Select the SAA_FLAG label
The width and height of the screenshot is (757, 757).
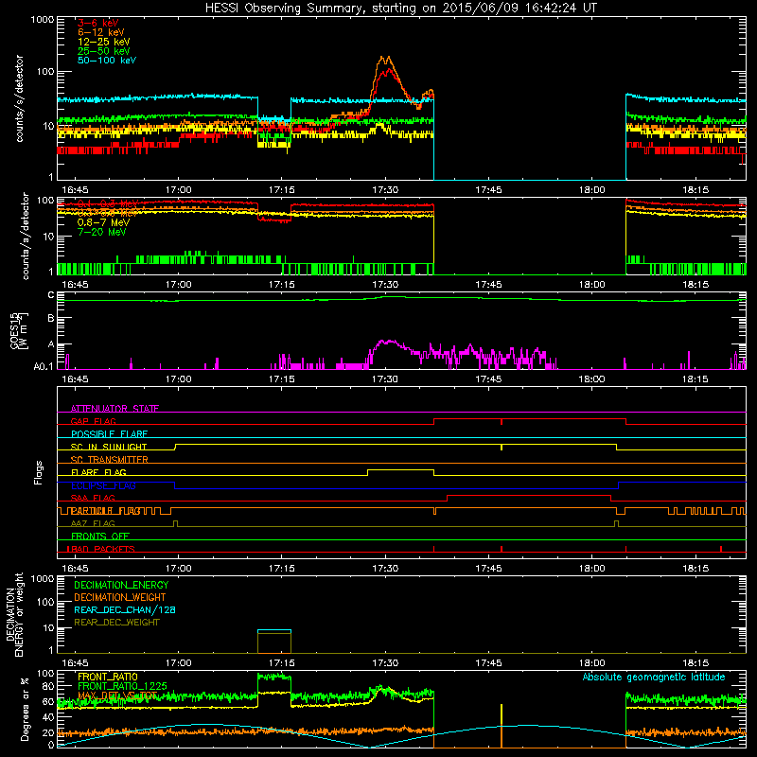(x=93, y=498)
